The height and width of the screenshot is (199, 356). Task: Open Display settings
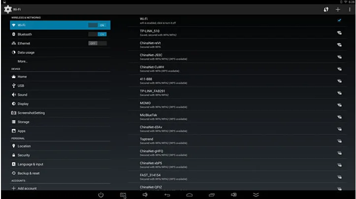point(60,104)
